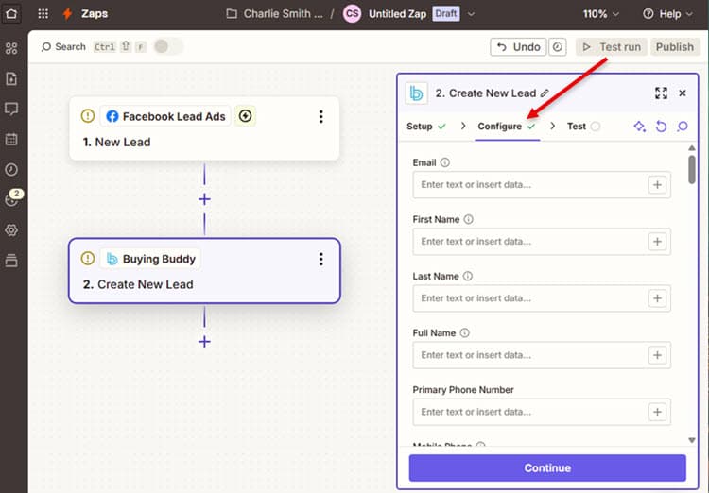Show info for the First Name field
709x493 pixels.
point(469,219)
